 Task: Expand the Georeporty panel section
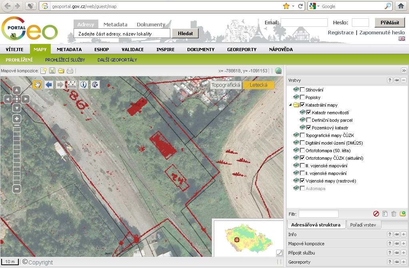pos(404,262)
